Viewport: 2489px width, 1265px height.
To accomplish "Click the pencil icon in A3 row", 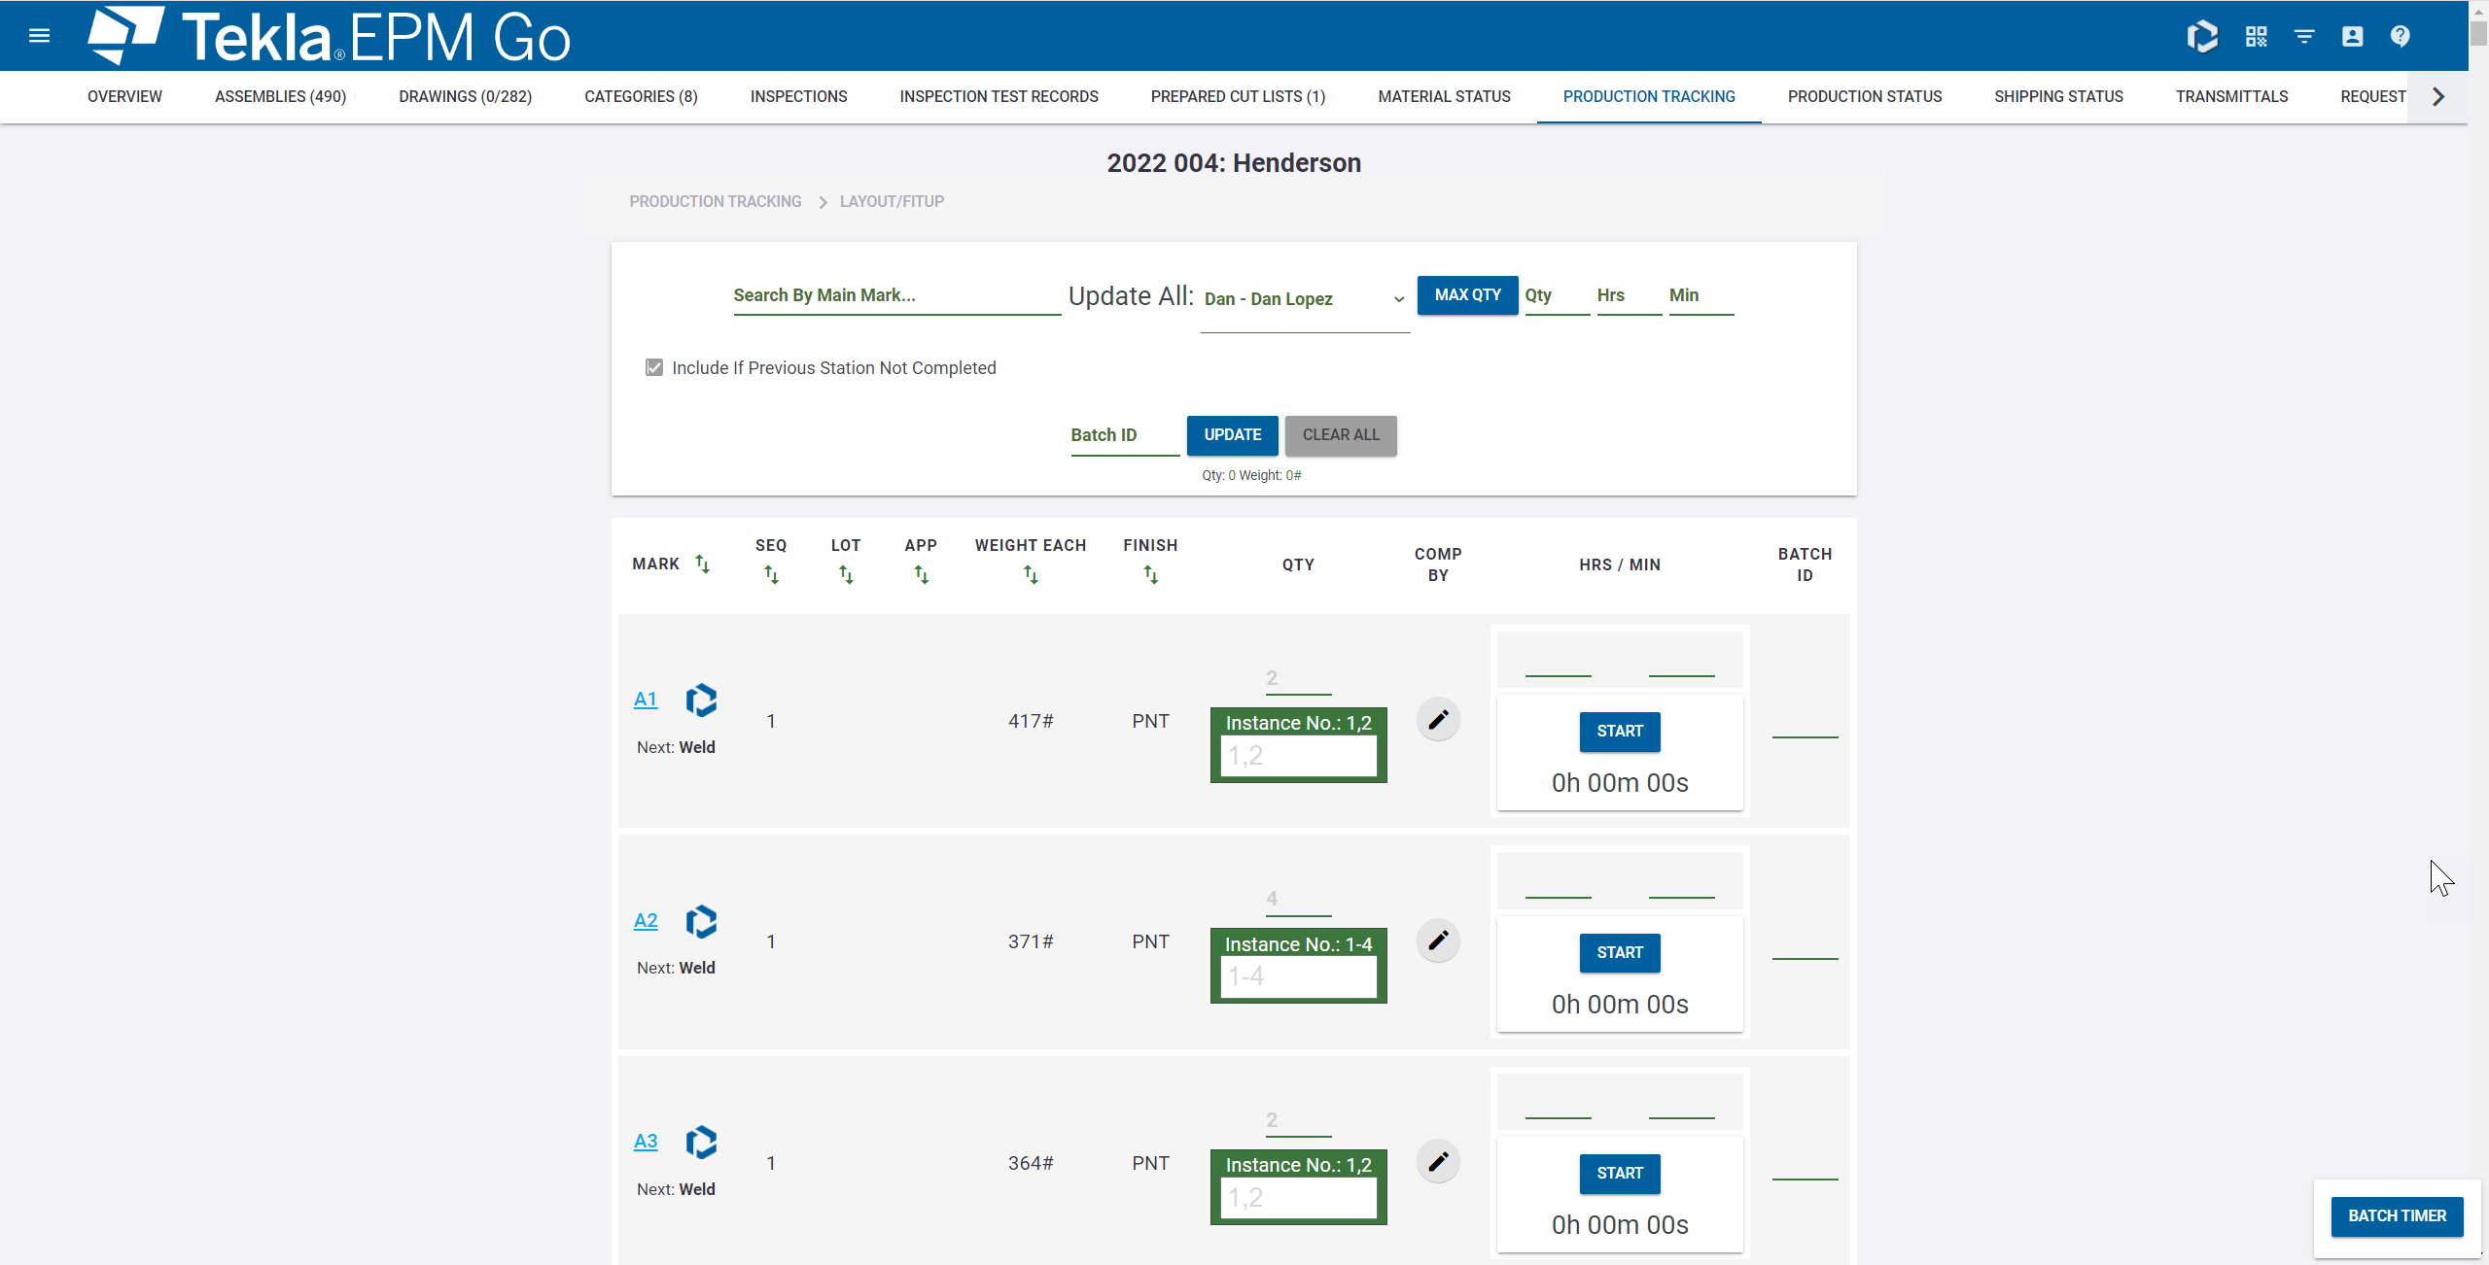I will 1438,1161.
